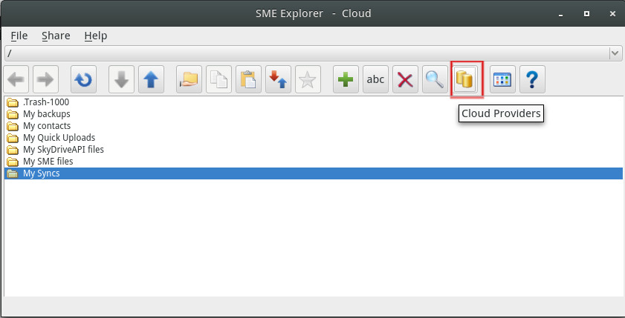Open the Share menu
Screen dimensions: 625x318
point(56,36)
